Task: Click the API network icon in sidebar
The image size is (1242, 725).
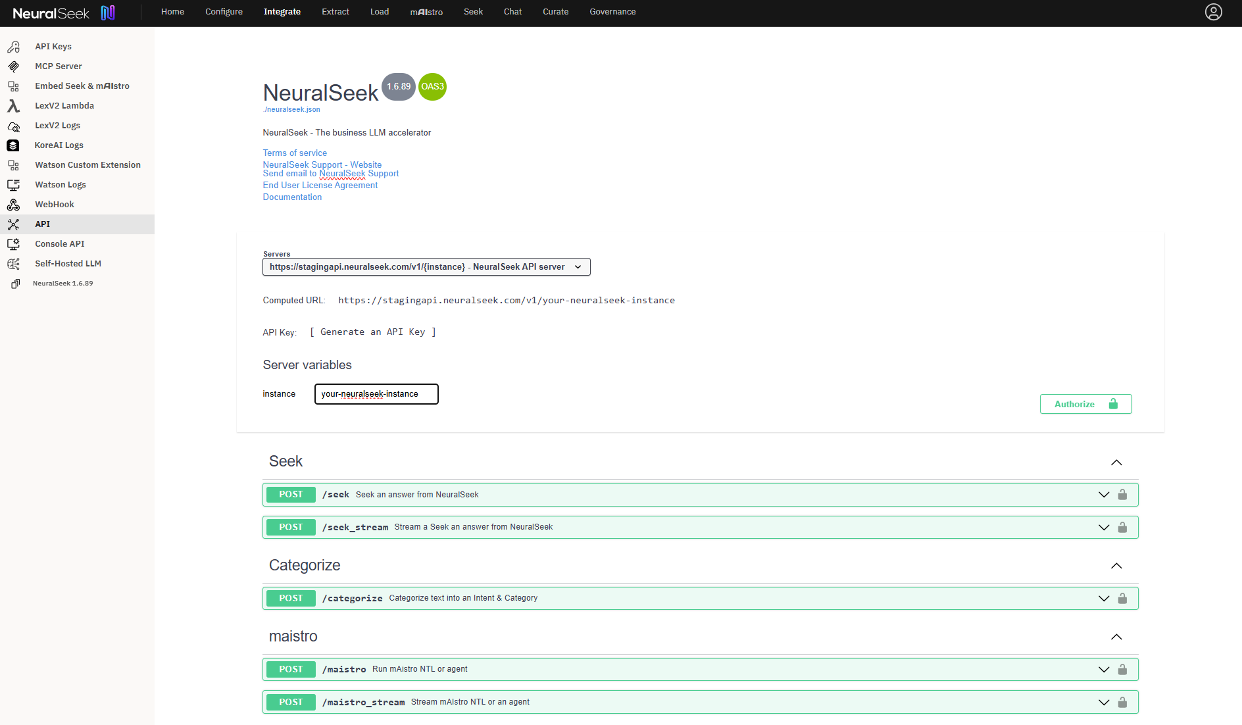Action: click(x=13, y=224)
